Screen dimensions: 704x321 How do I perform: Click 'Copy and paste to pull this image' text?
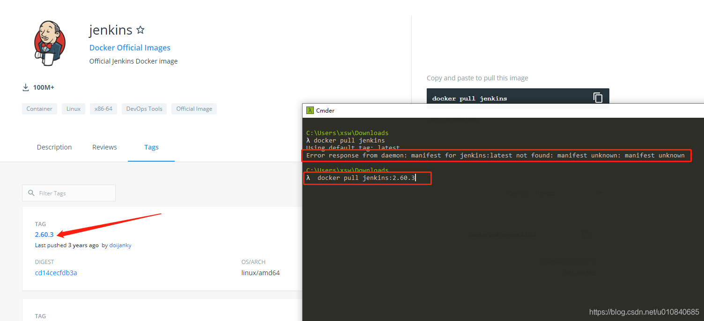477,78
